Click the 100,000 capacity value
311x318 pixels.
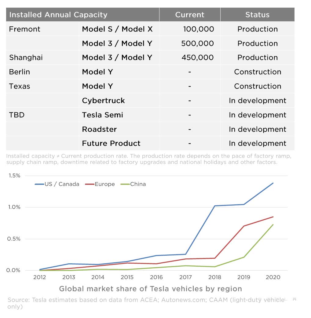pos(198,29)
